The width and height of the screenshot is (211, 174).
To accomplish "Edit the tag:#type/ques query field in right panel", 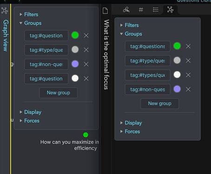I will 147,61.
